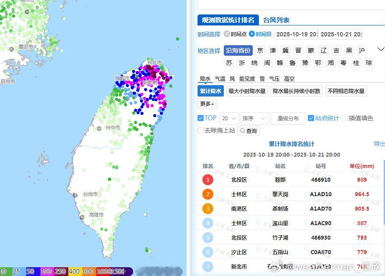Select province 沪
Viewport: 385px width, 276px height.
362,50
